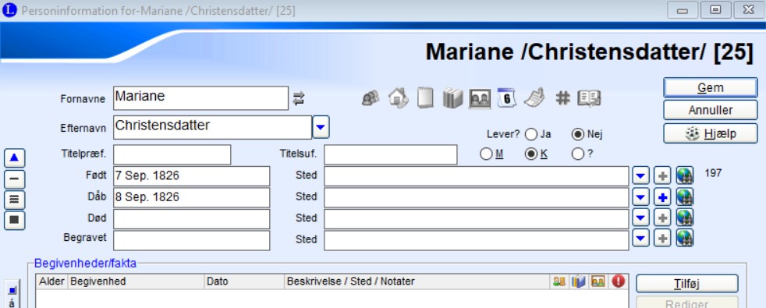Open the globe map icon for Født place
This screenshot has height=308, width=766.
(685, 175)
